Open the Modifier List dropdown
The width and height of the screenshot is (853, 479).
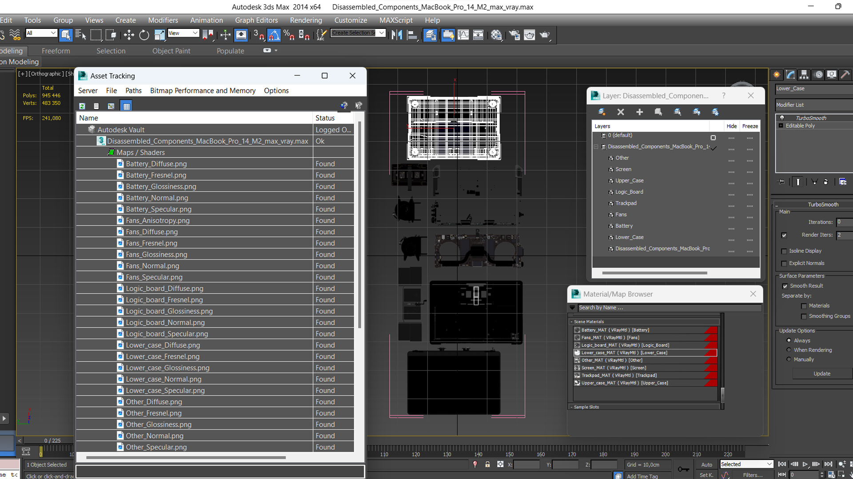814,105
